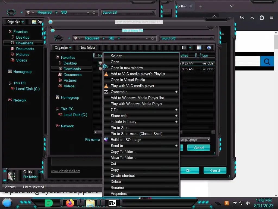
Task: Open the green notes app in taskbar
Action: point(49,203)
